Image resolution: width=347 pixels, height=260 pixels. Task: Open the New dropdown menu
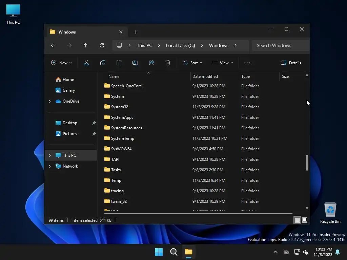[x=61, y=63]
